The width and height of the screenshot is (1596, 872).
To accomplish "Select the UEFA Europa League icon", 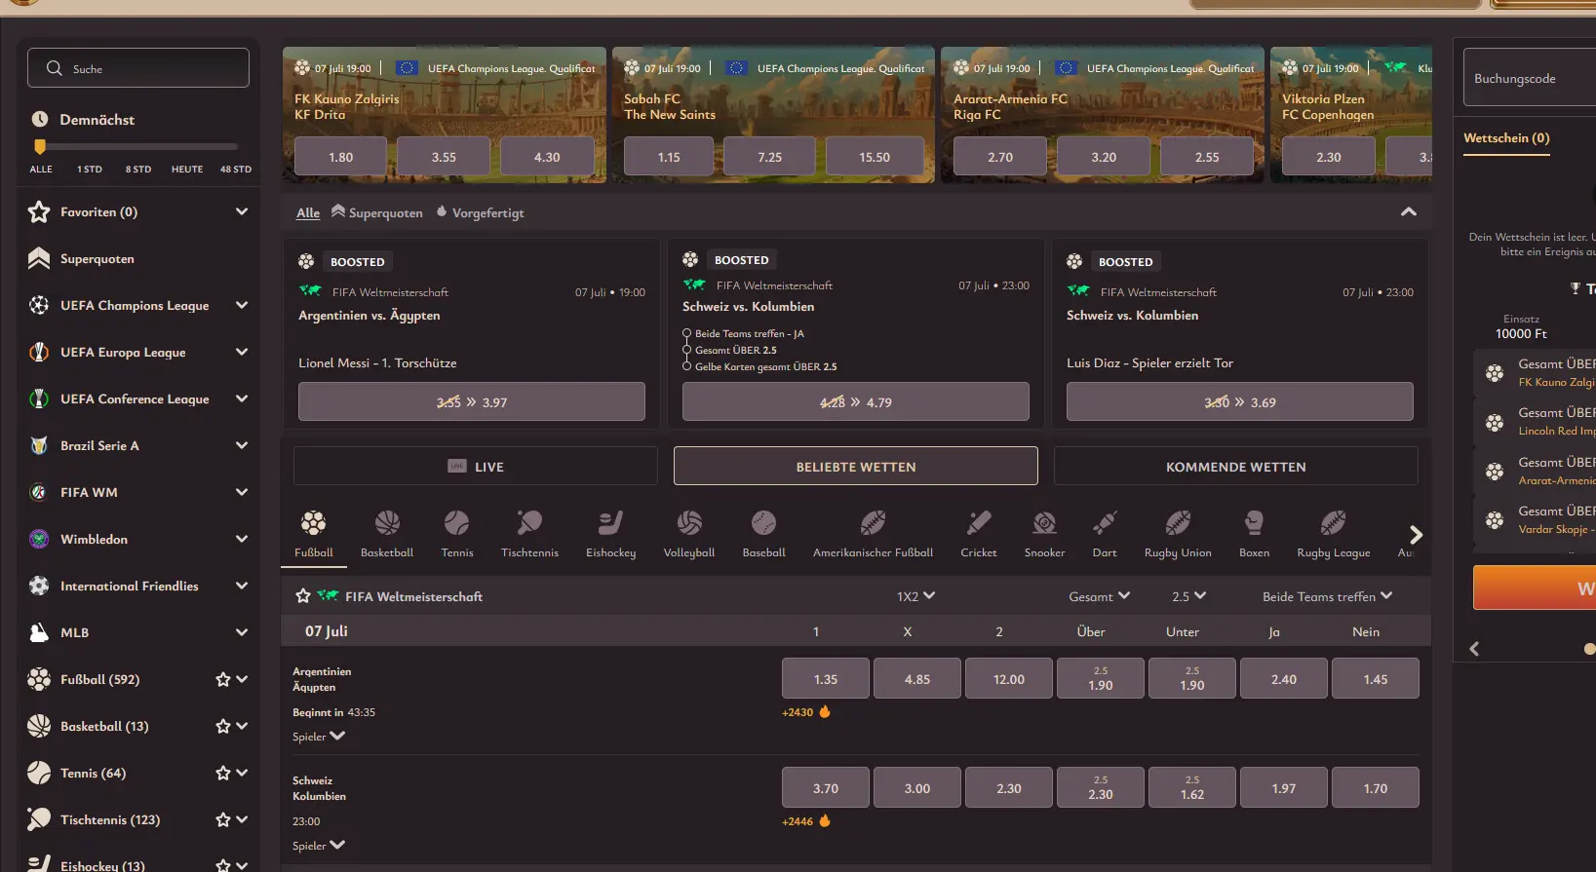I will pyautogui.click(x=39, y=352).
